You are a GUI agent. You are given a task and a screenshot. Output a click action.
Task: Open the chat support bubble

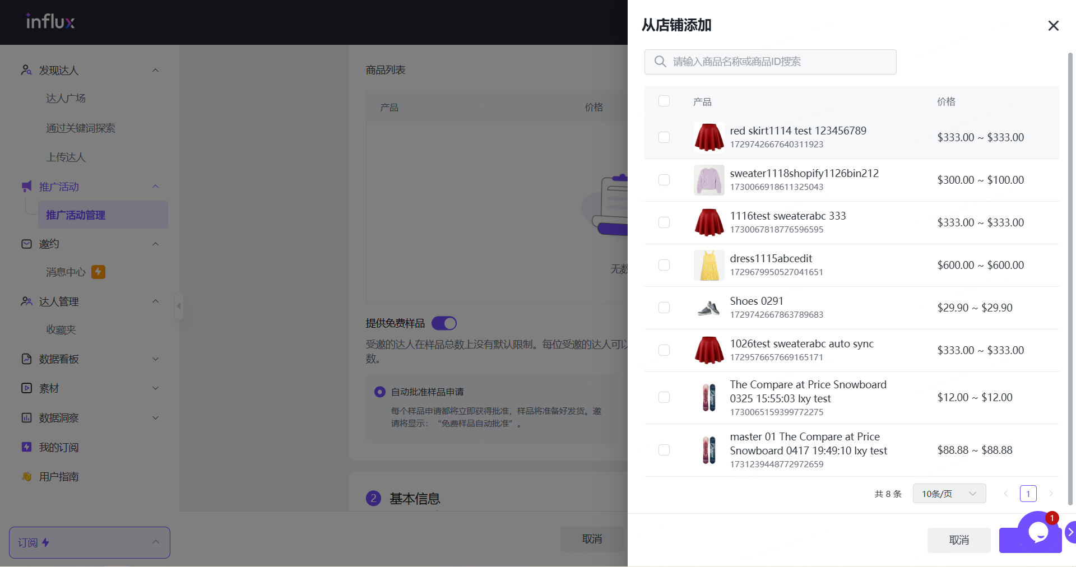[x=1038, y=532]
